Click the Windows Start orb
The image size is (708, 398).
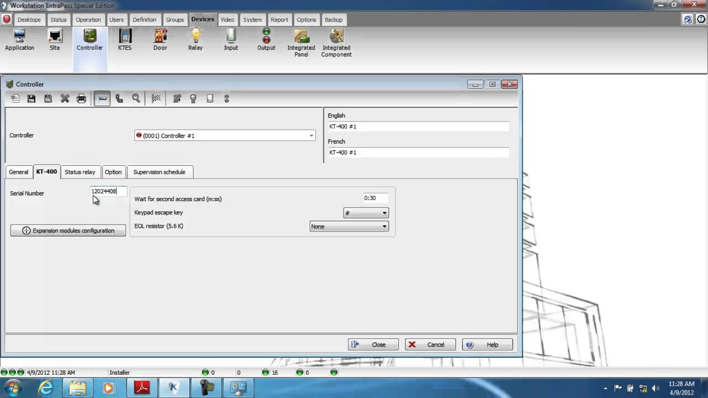click(x=13, y=387)
